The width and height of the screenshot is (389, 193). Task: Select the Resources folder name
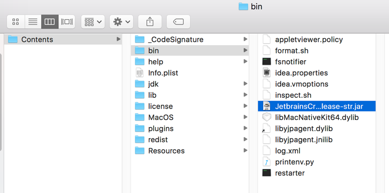(166, 151)
